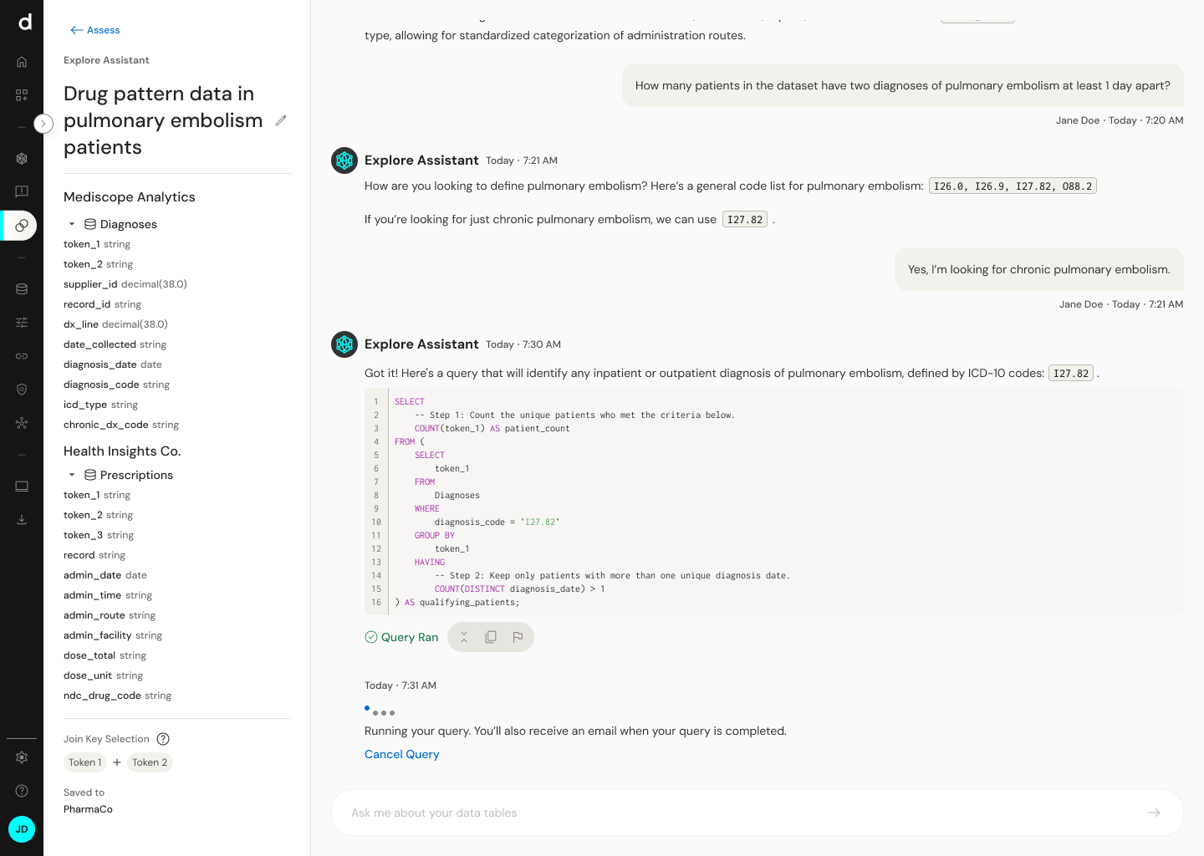Click the help question mark in sidebar
The image size is (1204, 856).
point(22,791)
